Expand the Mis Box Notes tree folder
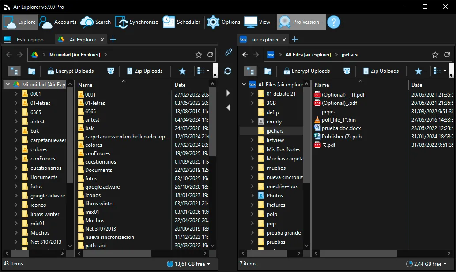The height and width of the screenshot is (272, 456). [252, 149]
